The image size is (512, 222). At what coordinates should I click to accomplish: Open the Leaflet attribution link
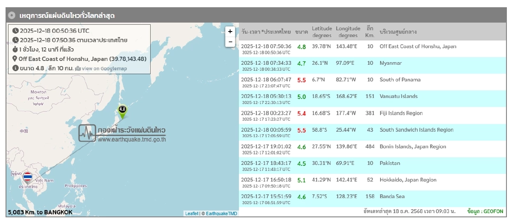pos(191,213)
